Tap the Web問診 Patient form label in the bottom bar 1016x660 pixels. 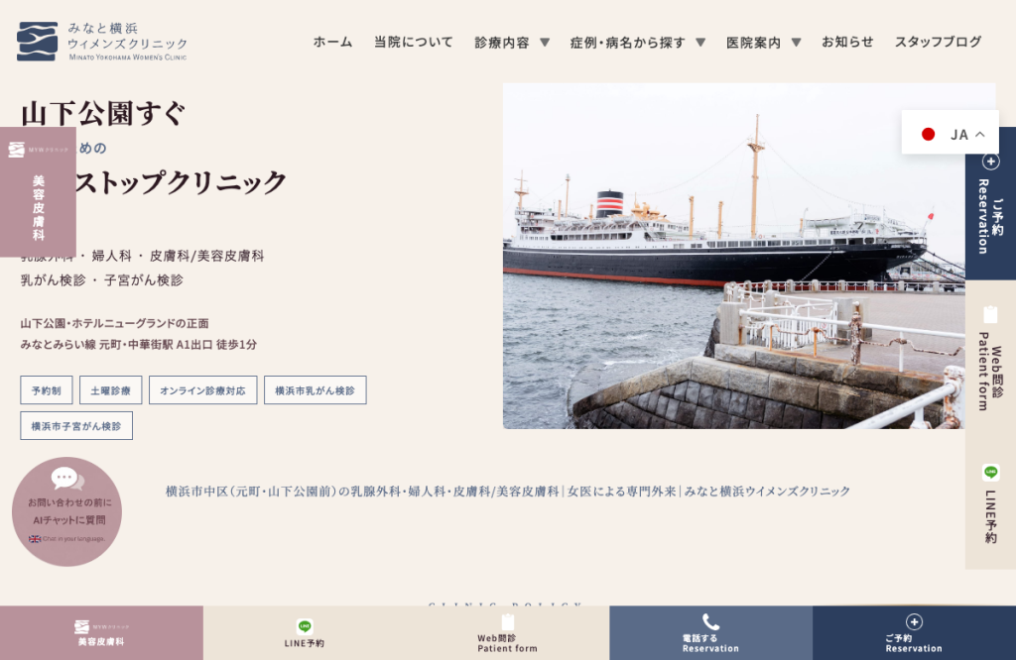click(x=508, y=643)
